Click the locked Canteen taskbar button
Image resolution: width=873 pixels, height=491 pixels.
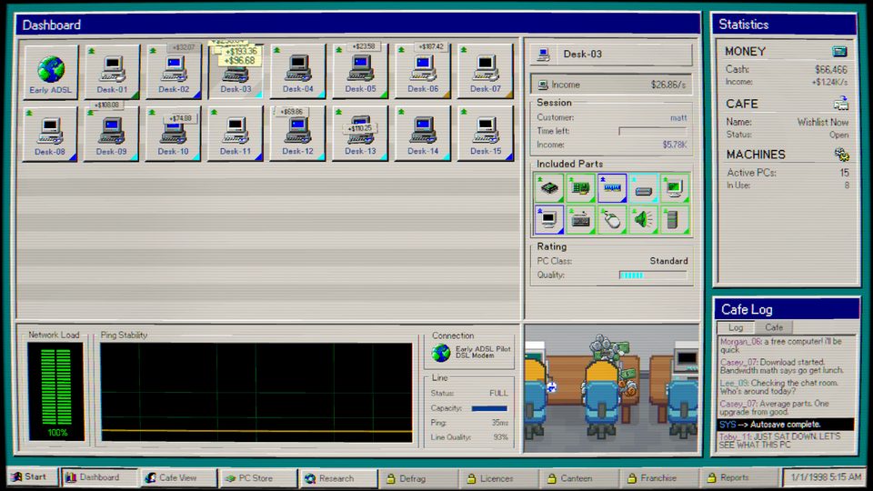578,478
